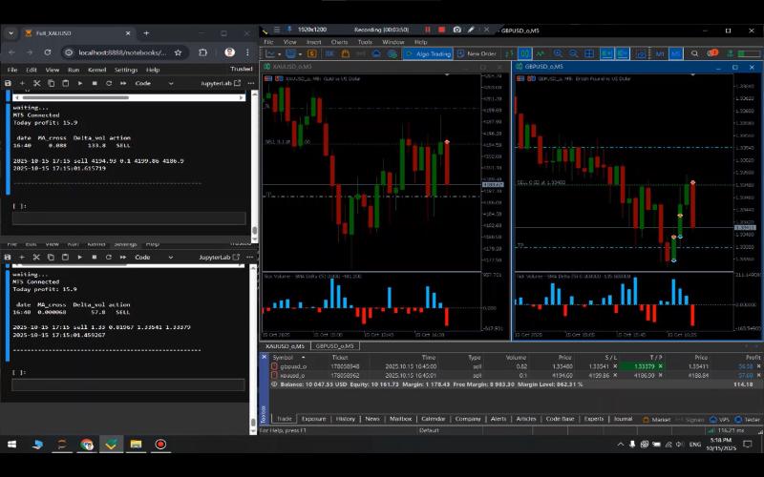This screenshot has width=764, height=477.
Task: Open the Journal tab in Toolbox
Action: [623, 419]
